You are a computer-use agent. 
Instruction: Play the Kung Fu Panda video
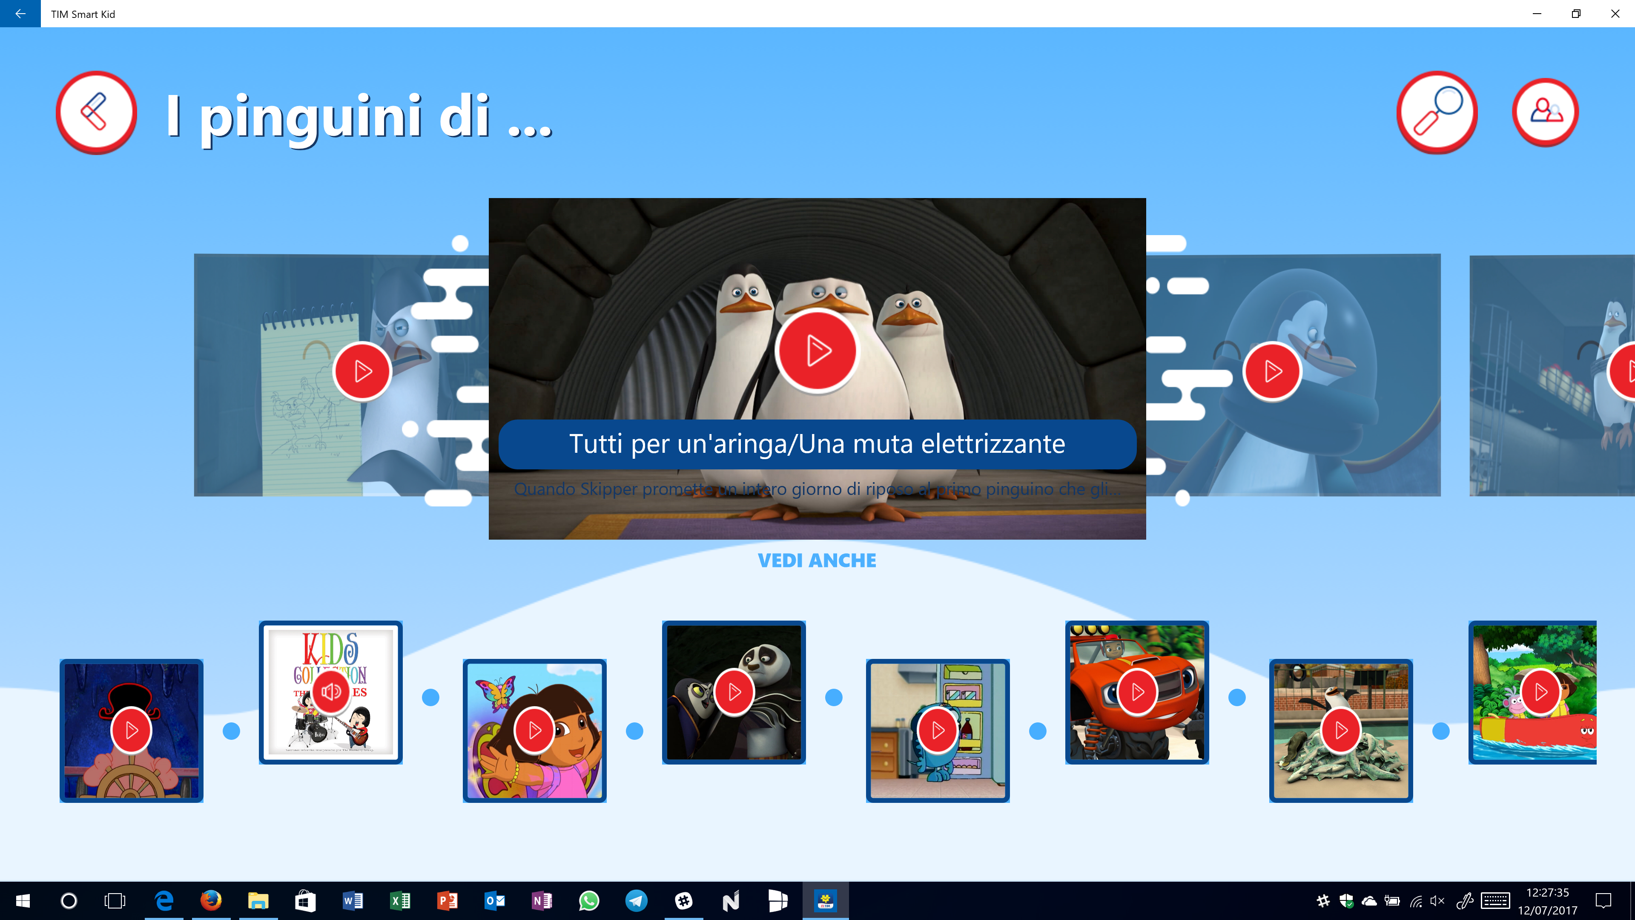click(734, 692)
